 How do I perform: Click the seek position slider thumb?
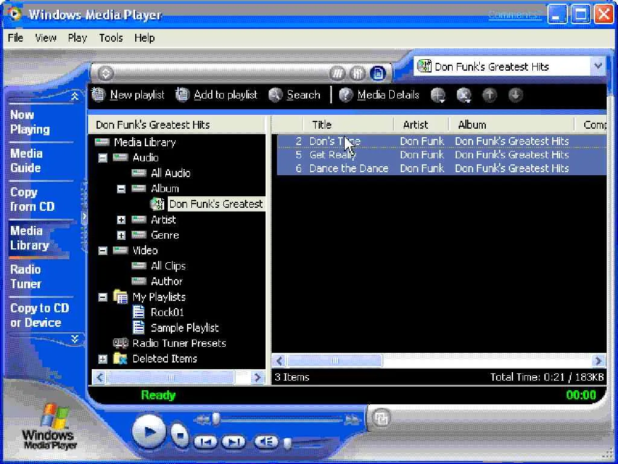(x=216, y=419)
